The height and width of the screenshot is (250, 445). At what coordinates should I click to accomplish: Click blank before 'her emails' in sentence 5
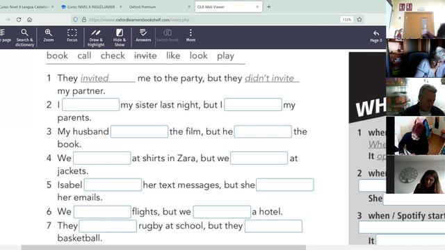pyautogui.click(x=285, y=185)
